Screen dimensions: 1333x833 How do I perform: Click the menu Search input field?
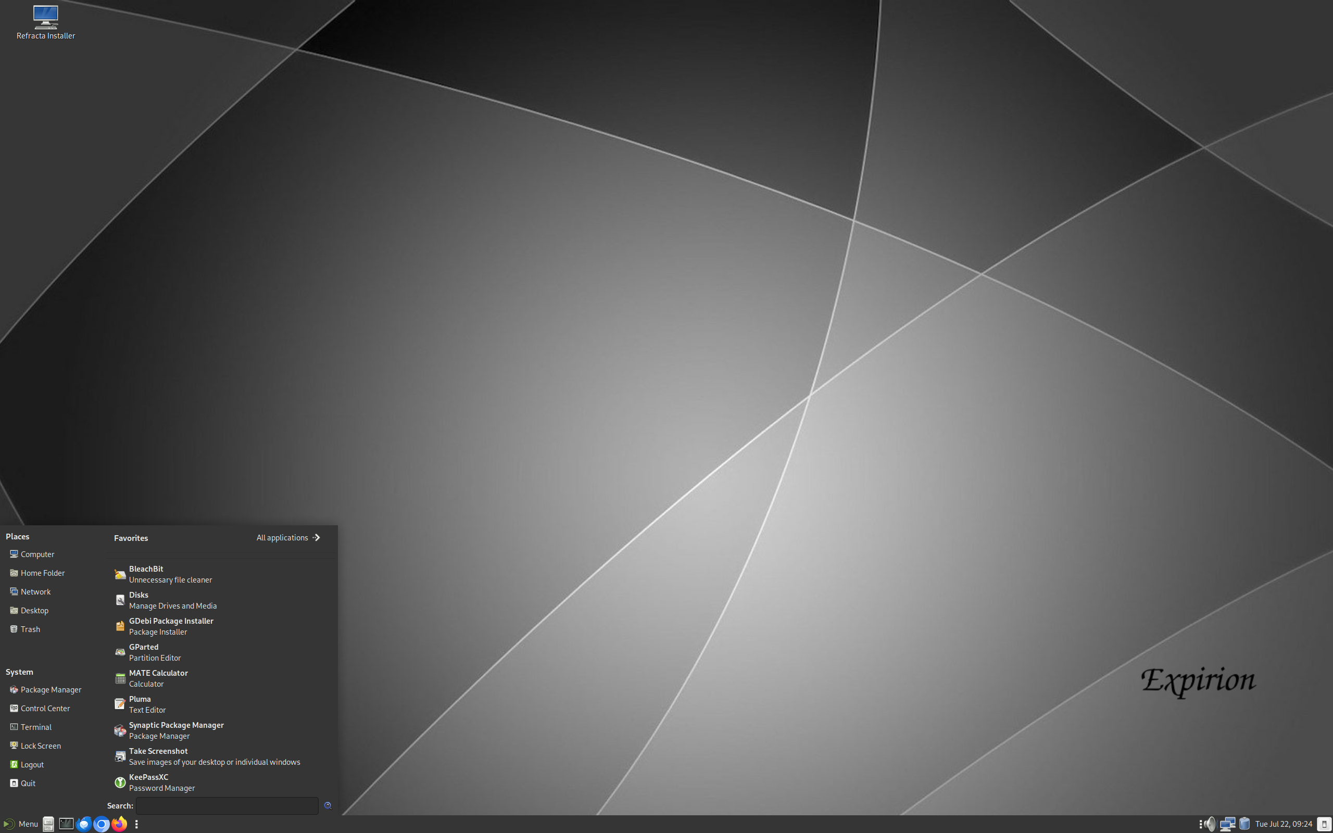(x=227, y=806)
